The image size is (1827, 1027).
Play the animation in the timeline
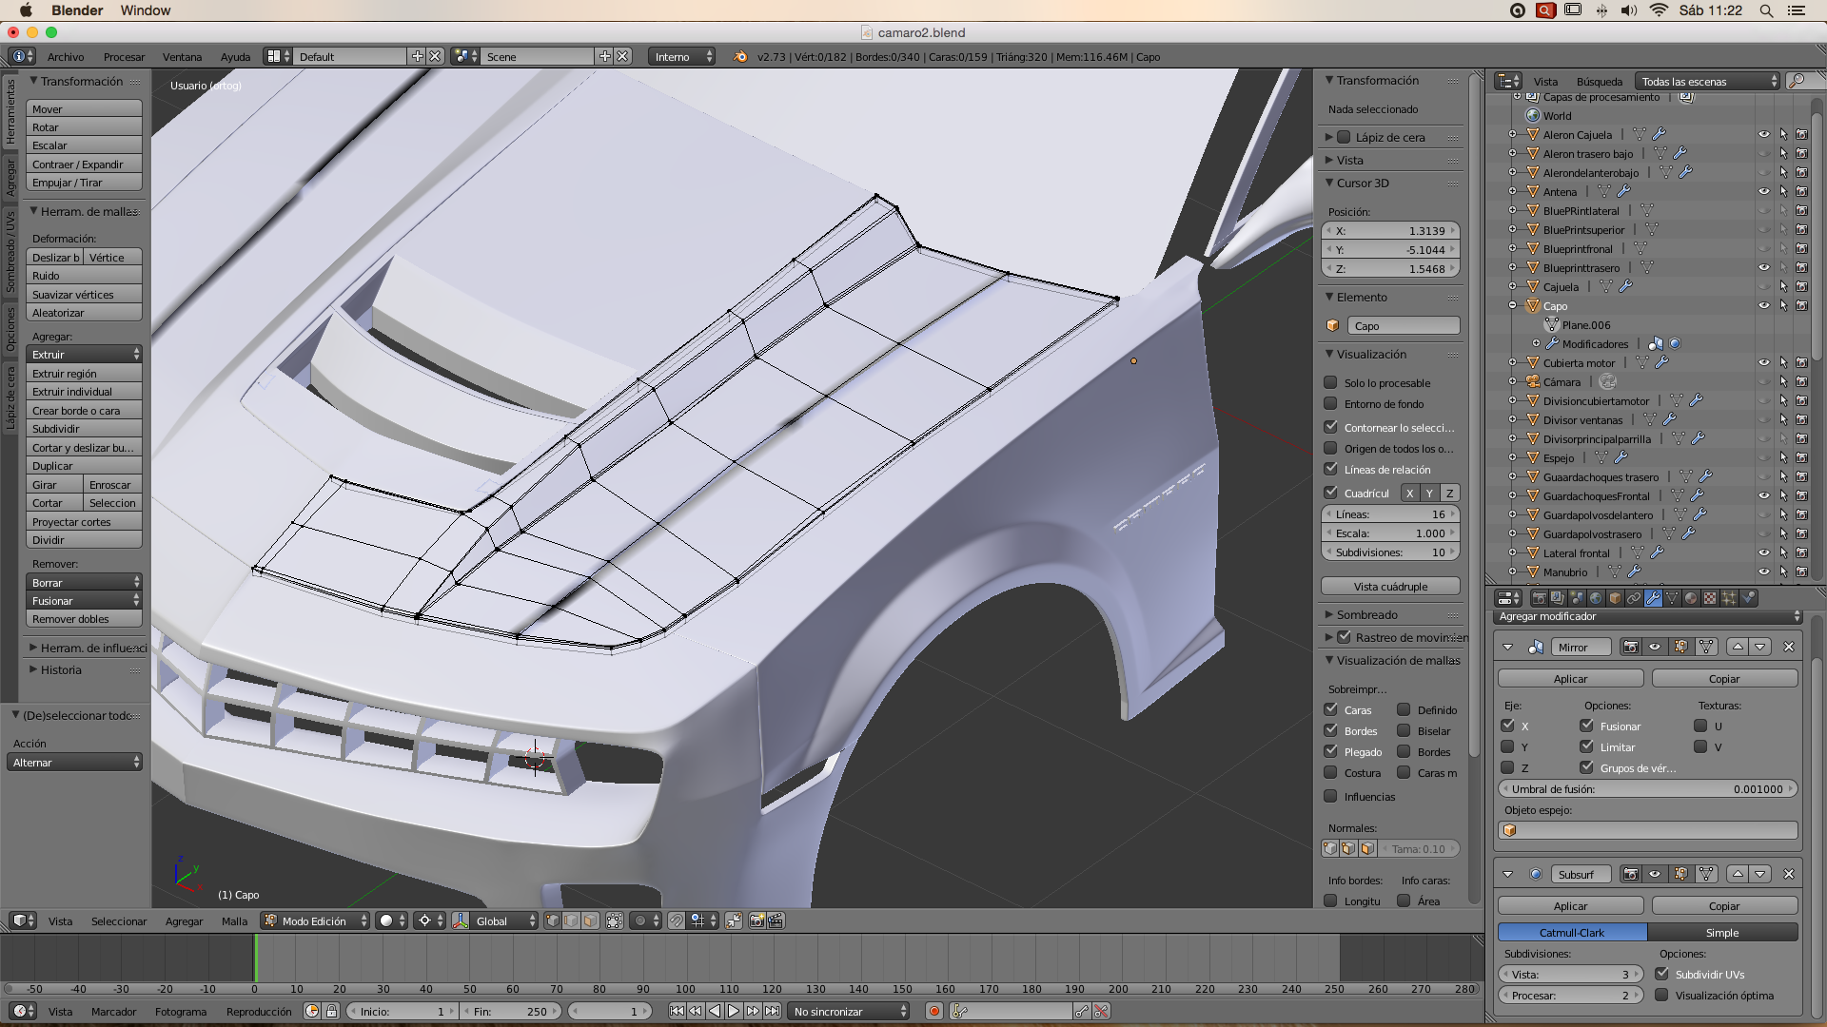(734, 1011)
